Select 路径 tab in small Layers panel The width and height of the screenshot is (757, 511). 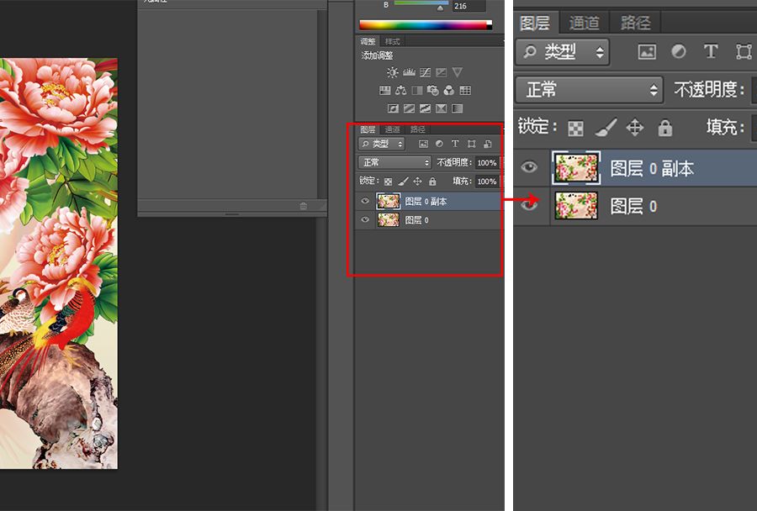(417, 129)
